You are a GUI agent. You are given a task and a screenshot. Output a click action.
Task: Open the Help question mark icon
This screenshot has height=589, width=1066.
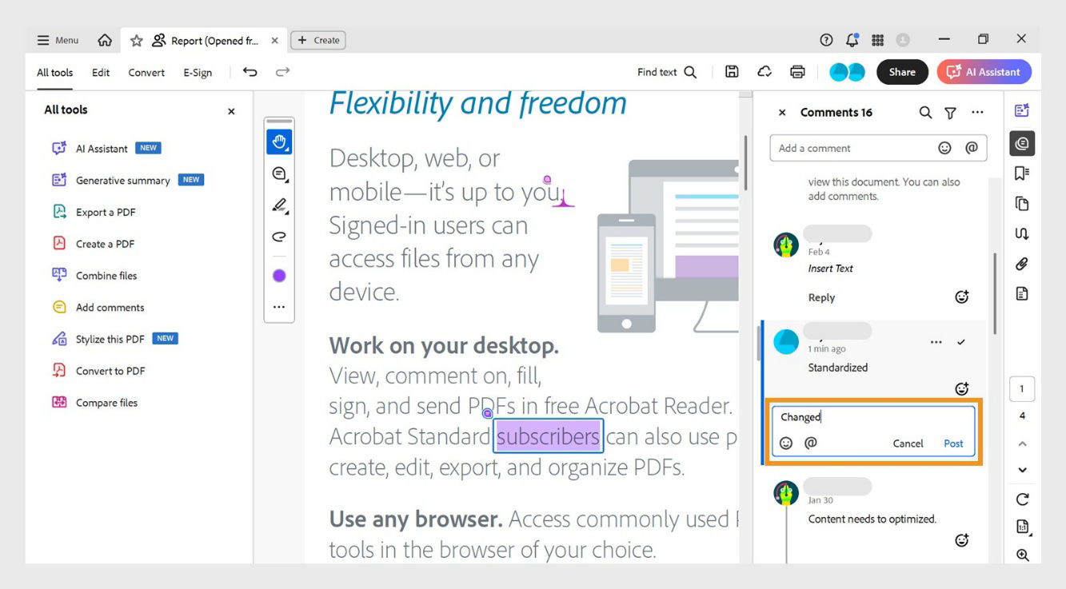point(827,40)
